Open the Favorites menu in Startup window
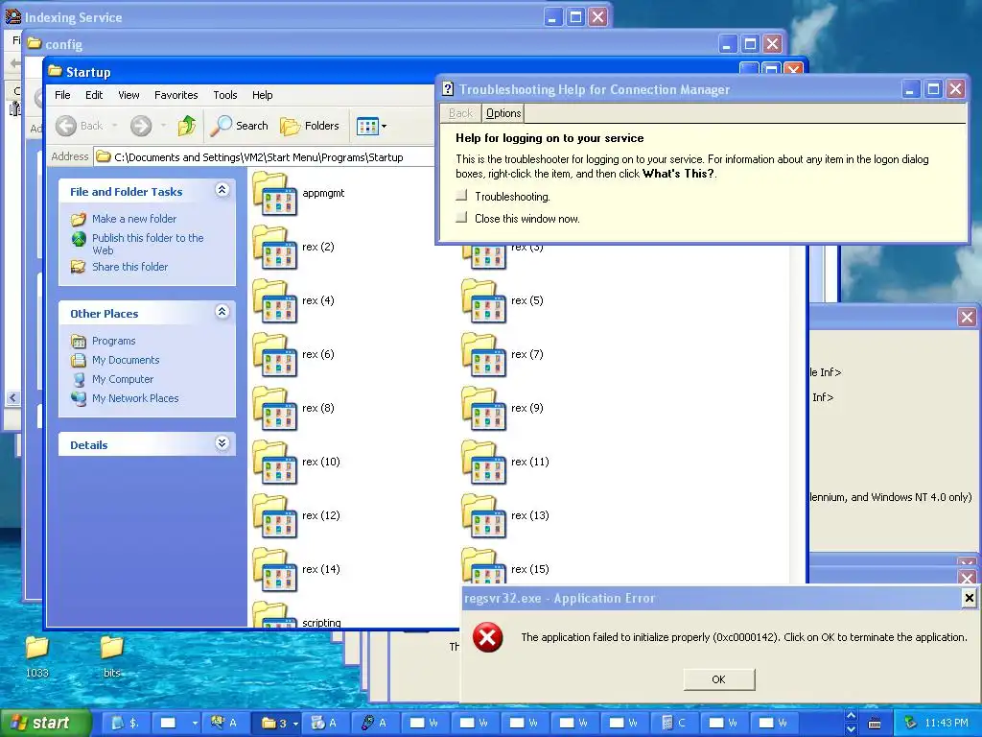This screenshot has height=737, width=982. [176, 95]
